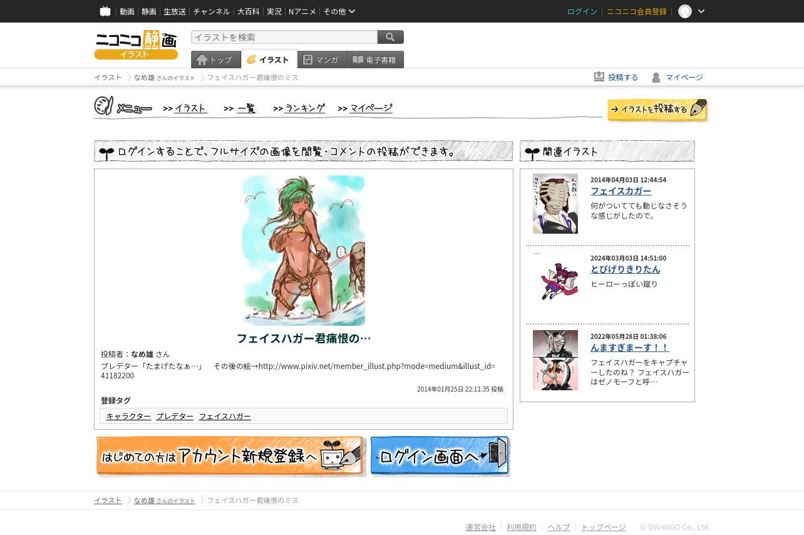
Task: Open マイページ link in breadcrumb bar
Action: click(684, 77)
